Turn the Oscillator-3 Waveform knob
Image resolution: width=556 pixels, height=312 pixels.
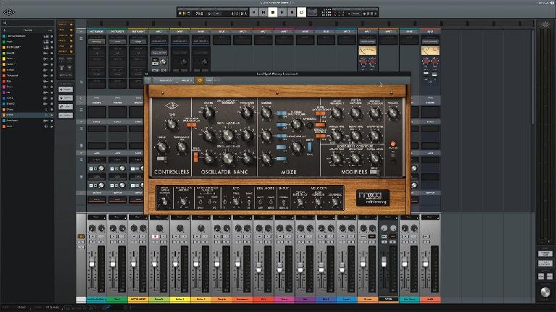coord(247,157)
